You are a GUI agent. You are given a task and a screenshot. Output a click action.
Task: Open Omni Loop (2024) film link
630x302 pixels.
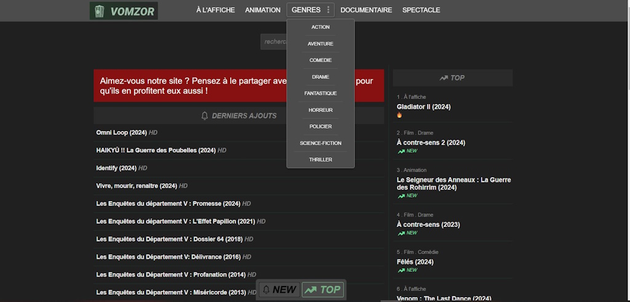[x=121, y=132]
